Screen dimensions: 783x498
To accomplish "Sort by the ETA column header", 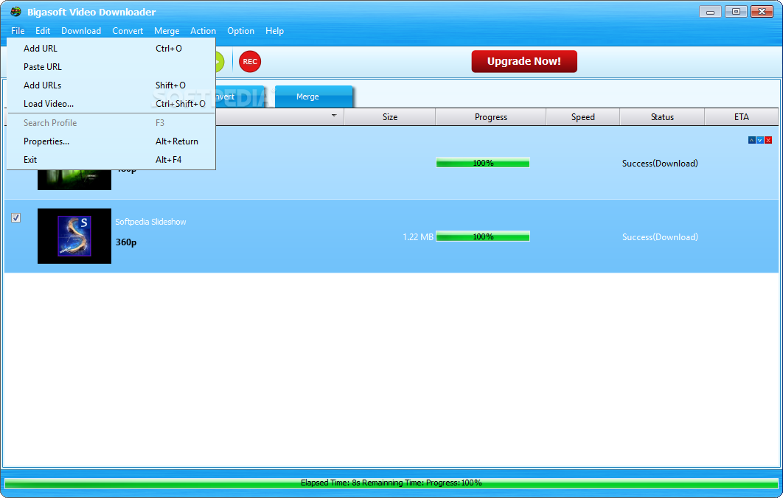I will (742, 117).
